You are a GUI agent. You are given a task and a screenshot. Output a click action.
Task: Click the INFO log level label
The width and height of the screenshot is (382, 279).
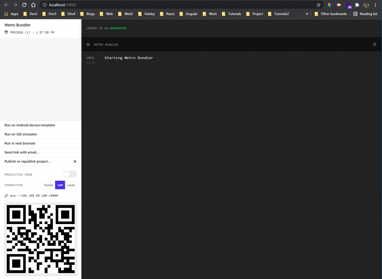tap(90, 58)
